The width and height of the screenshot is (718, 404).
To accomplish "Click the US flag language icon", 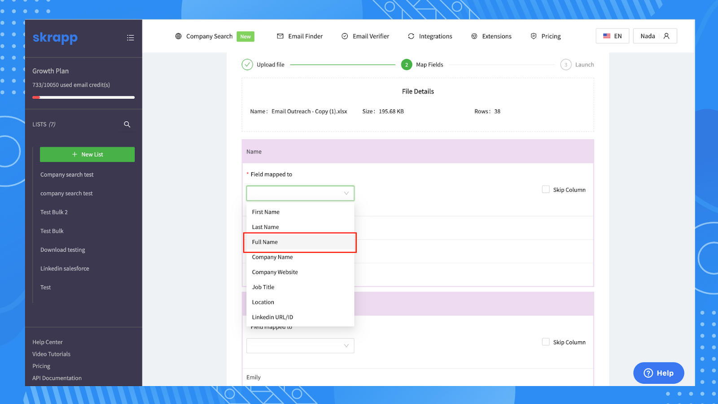I will click(607, 36).
